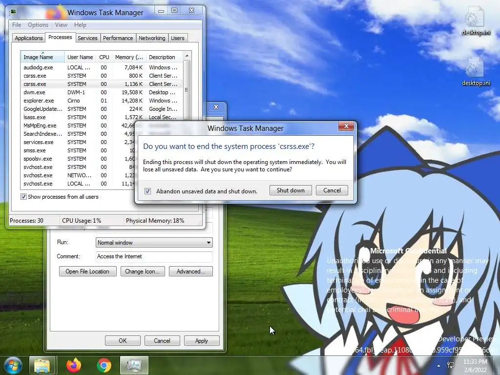Select the explorer.exe process row
The height and width of the screenshot is (375, 500).
102,101
